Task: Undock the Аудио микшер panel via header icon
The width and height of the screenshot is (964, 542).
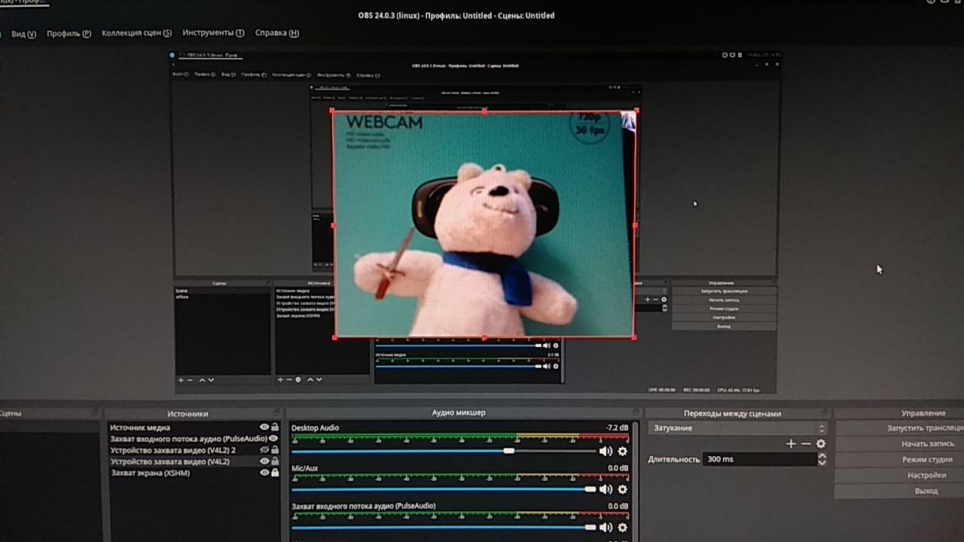Action: (x=635, y=413)
